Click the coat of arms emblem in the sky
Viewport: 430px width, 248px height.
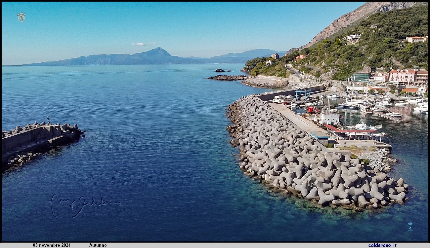pos(21,17)
